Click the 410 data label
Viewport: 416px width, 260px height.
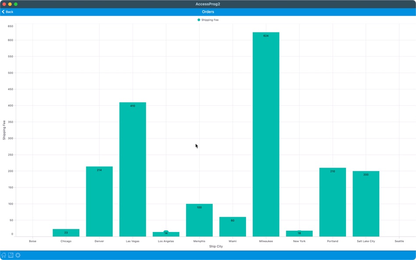133,106
